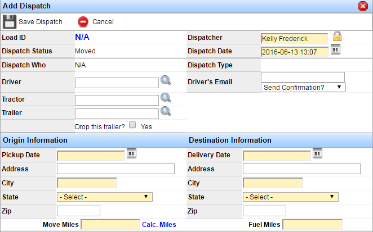
Task: Click the 'Destination Information' header
Action: [x=230, y=140]
